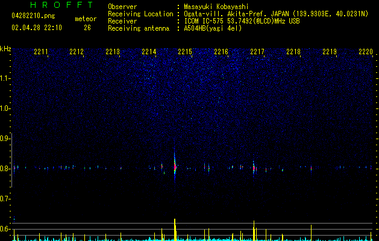
Task: Click the 2218 time marker
Action: click(x=293, y=52)
